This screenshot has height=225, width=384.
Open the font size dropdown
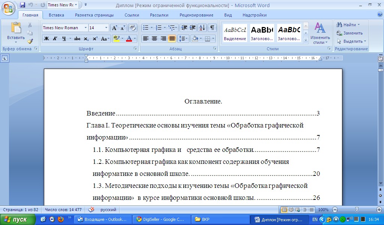click(x=106, y=28)
